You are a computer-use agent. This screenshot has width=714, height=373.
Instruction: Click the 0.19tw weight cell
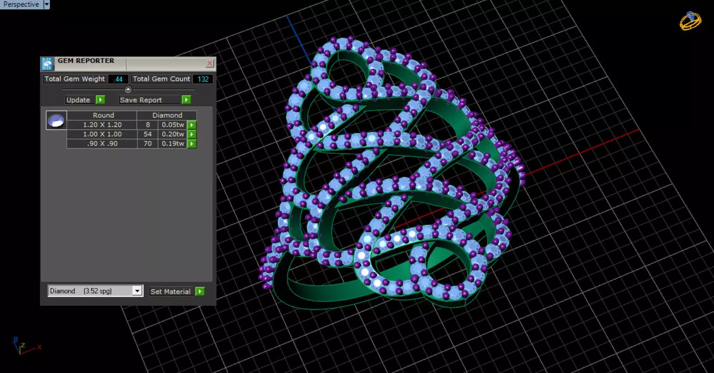173,143
